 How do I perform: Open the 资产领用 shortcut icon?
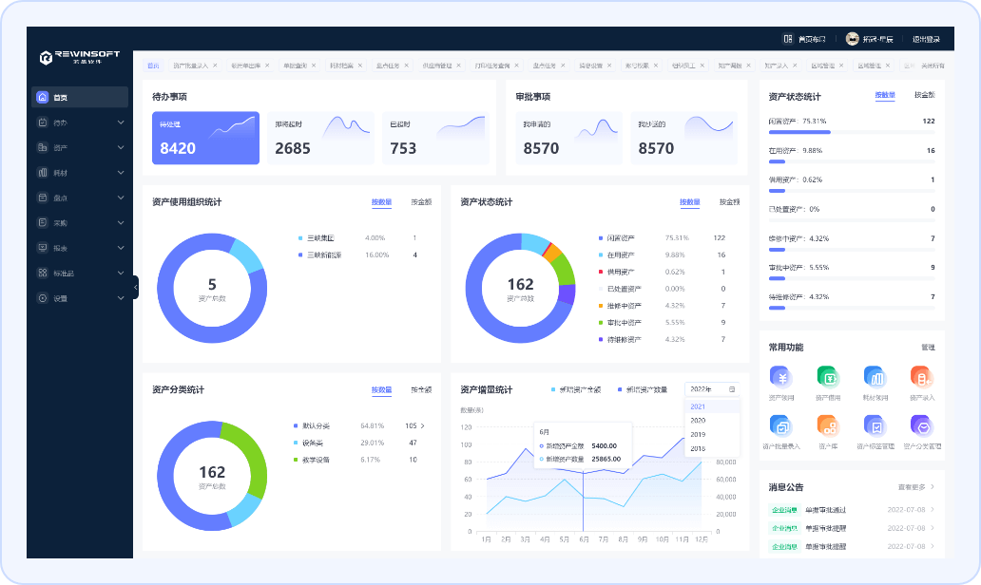click(779, 377)
